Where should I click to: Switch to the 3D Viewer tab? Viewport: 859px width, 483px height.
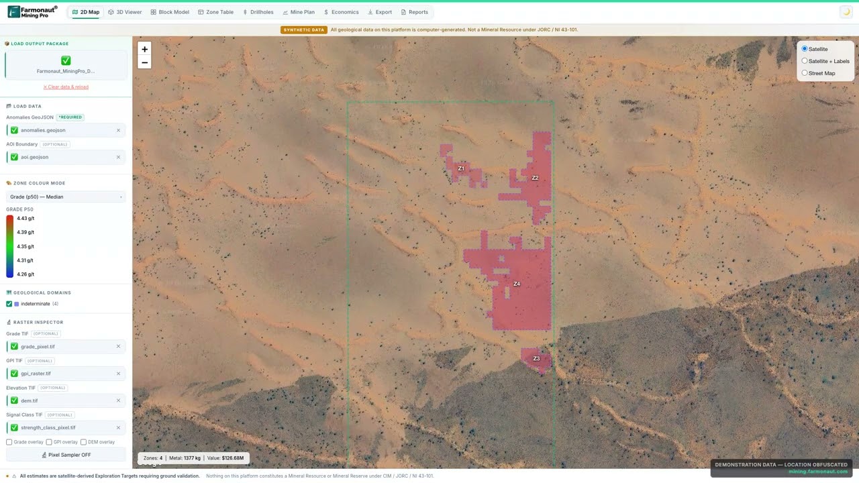[x=125, y=12]
